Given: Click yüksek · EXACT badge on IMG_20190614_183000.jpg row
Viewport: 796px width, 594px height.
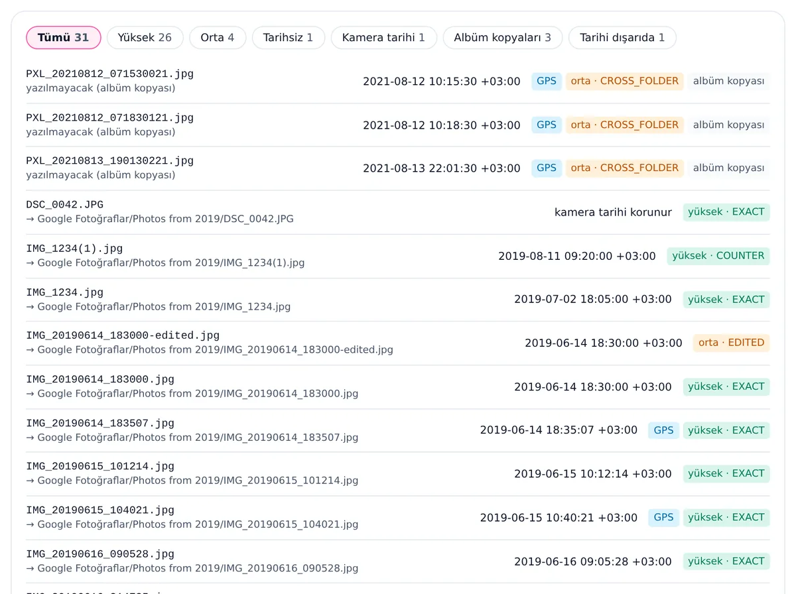Looking at the screenshot, I should pyautogui.click(x=726, y=386).
